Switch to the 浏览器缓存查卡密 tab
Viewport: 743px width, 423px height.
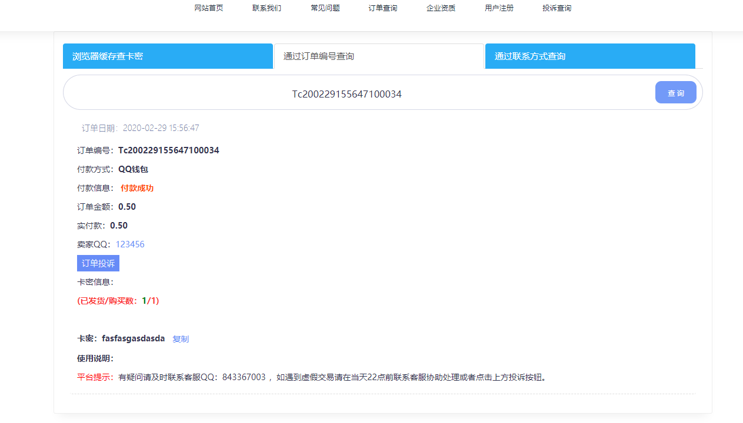[168, 56]
